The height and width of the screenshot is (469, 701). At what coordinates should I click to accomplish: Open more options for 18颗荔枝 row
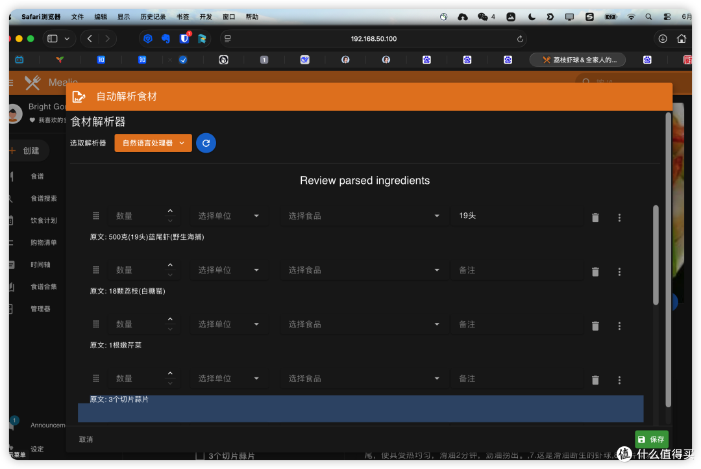coord(619,272)
